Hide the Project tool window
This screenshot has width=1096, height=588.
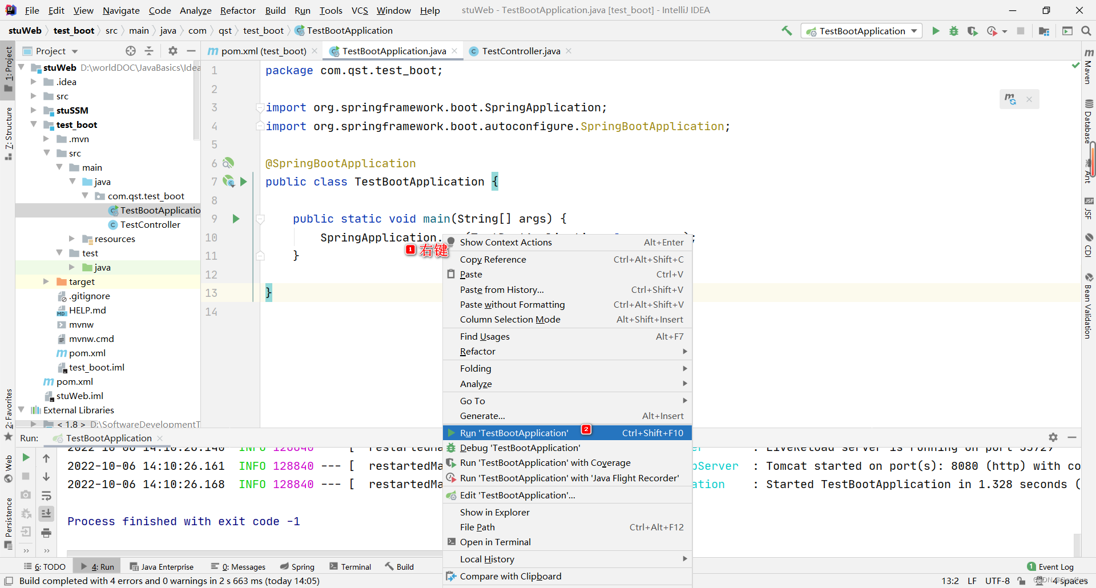coord(191,51)
